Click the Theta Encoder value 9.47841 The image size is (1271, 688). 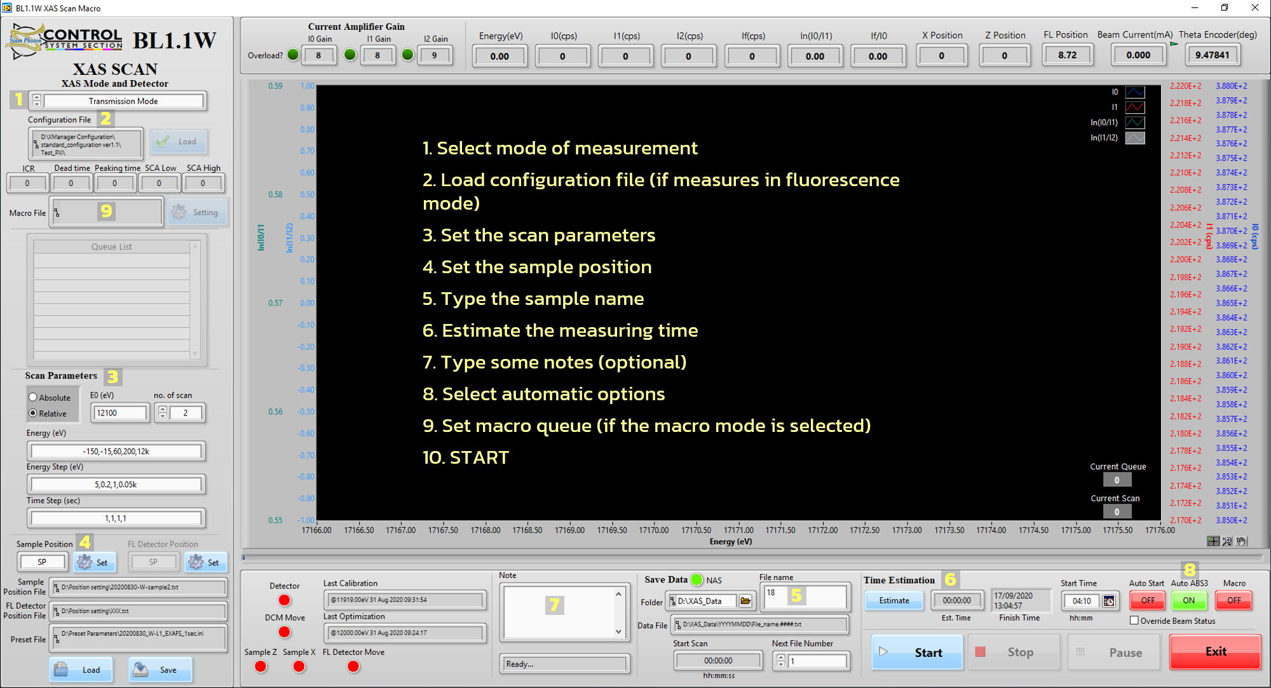tap(1212, 55)
